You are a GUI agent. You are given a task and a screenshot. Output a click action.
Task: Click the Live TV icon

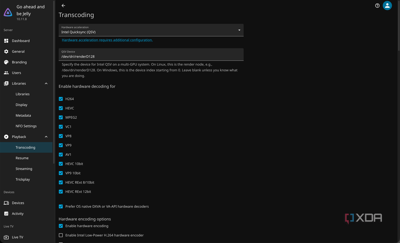tap(6, 237)
